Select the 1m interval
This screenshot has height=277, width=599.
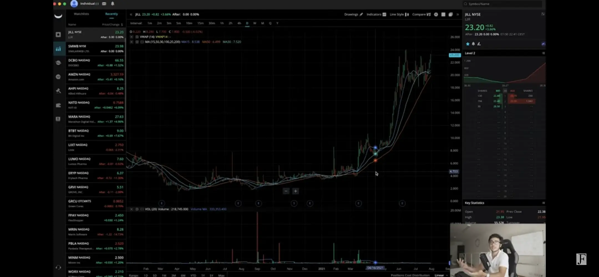click(150, 23)
